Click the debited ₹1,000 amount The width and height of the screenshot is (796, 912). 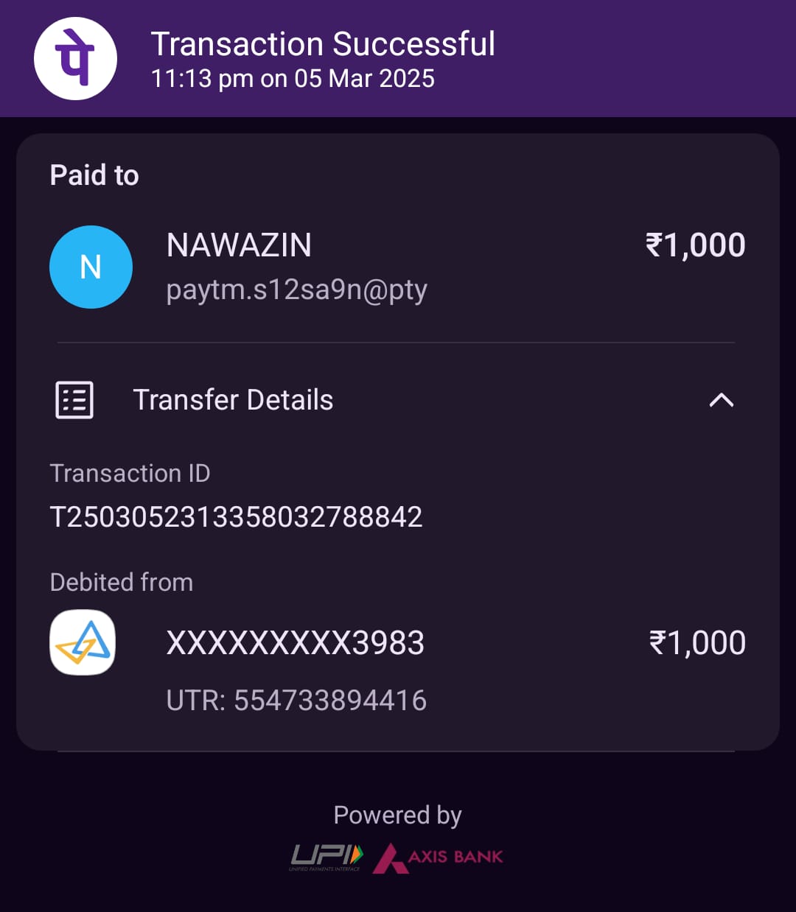[696, 643]
